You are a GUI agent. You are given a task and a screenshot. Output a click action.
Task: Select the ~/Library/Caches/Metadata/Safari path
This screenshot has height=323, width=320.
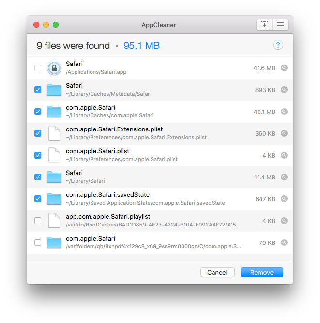tap(108, 94)
